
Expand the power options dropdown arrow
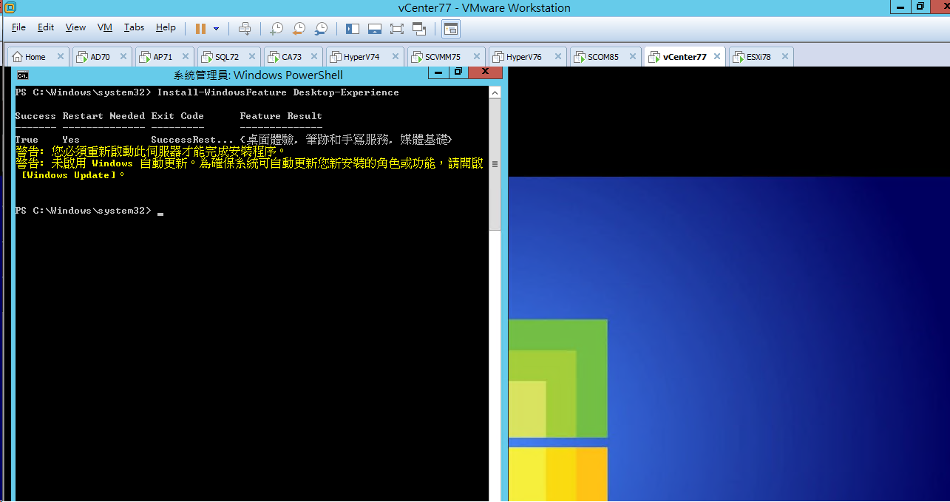coord(217,29)
